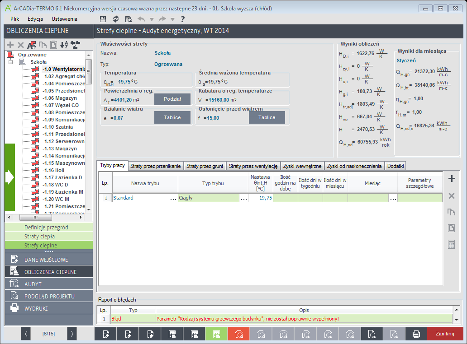Click the Szkoła zone name value
The width and height of the screenshot is (467, 344).
coord(162,53)
